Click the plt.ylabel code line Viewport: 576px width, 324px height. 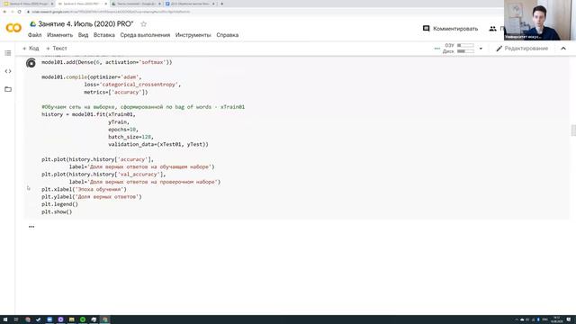point(92,197)
